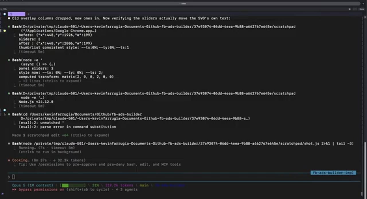Click the 'Node.js v24.12.0' output line

pyautogui.click(x=36, y=102)
